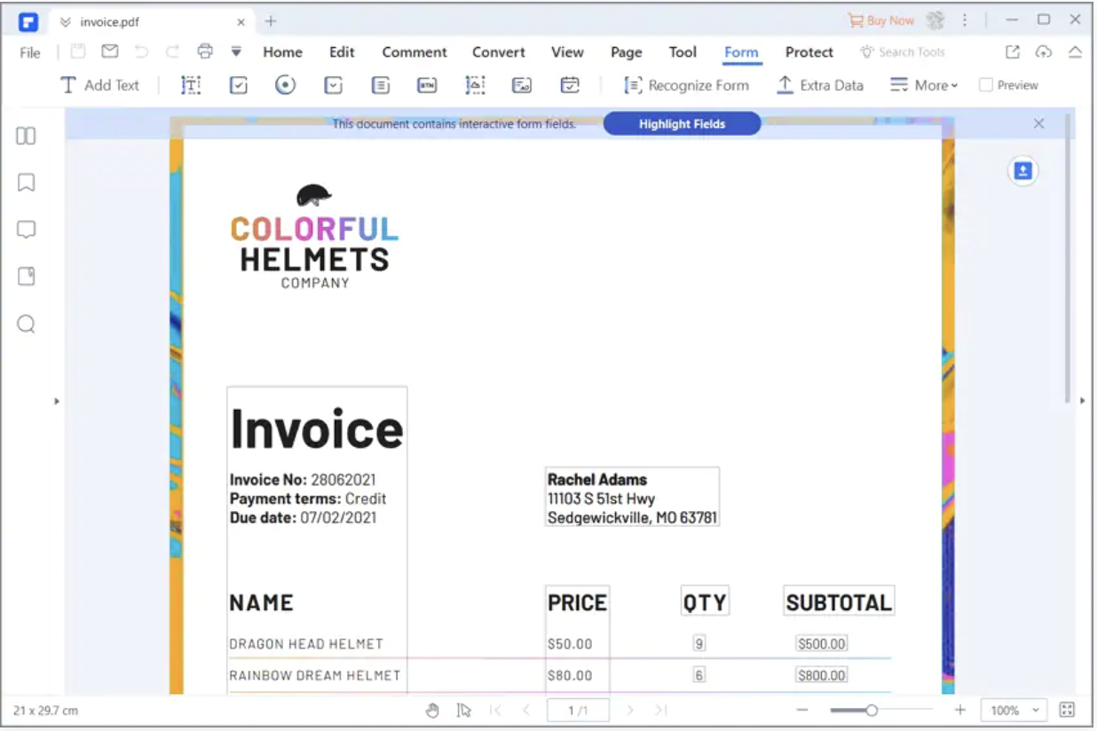Enable the Preview checkbox
Screen dimensions: 1097x731
(985, 85)
